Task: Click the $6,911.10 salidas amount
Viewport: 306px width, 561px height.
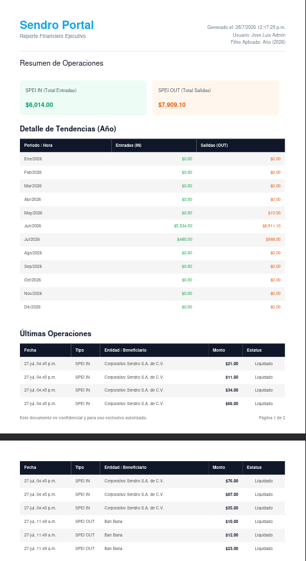Action: [271, 226]
